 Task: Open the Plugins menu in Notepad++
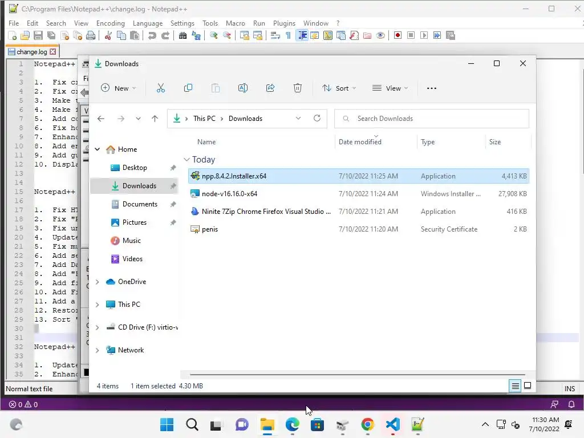[284, 23]
